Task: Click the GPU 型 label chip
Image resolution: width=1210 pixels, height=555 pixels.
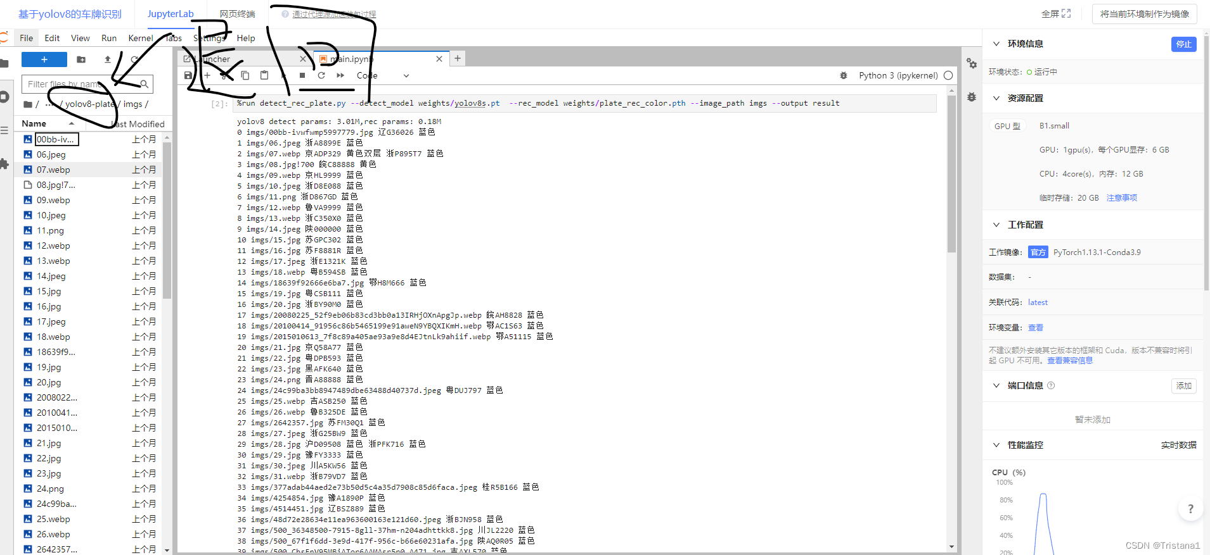Action: coord(1007,126)
